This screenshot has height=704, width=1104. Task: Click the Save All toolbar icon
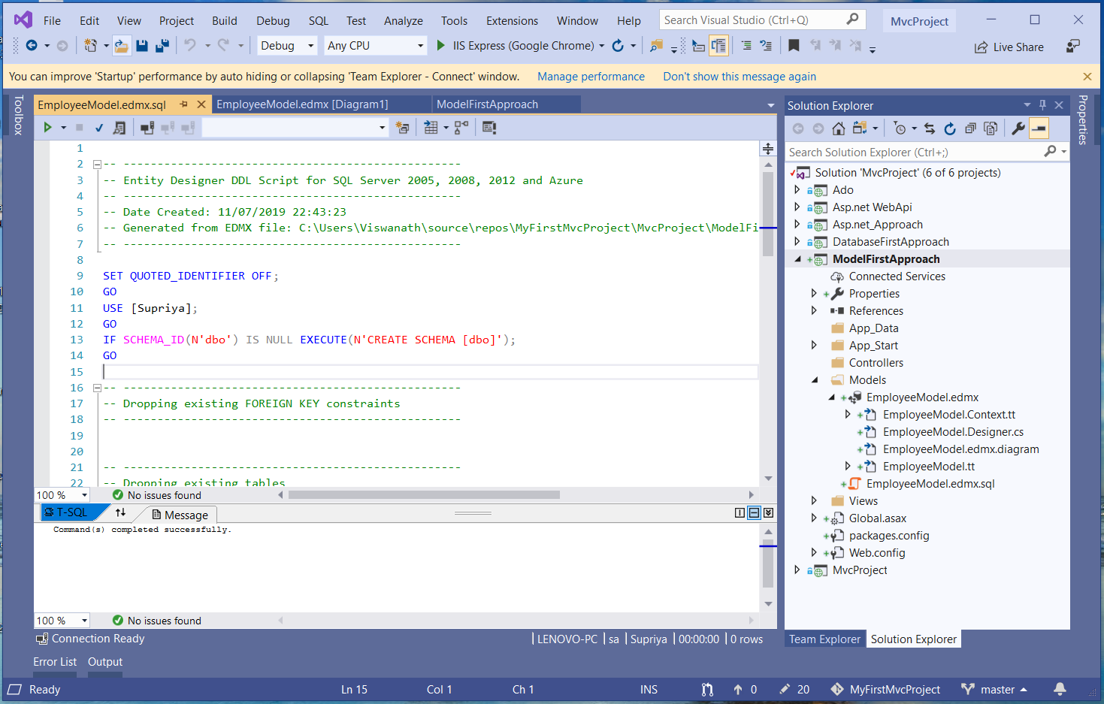[x=161, y=45]
